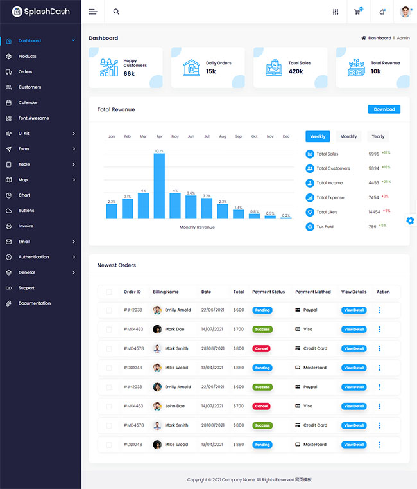Open action menu for Emily Arnold's first order
Image resolution: width=417 pixels, height=489 pixels.
[379, 310]
